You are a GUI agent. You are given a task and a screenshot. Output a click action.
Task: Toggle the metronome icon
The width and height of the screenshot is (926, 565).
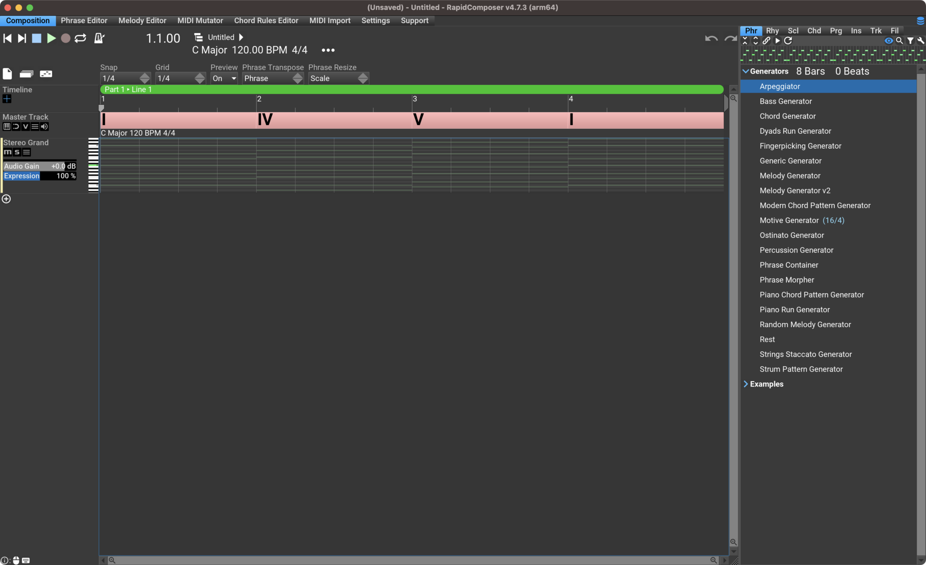(x=99, y=38)
